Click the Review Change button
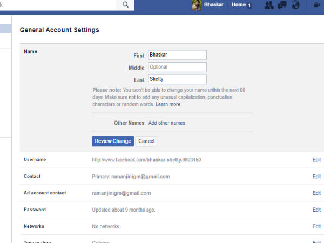 click(x=113, y=141)
